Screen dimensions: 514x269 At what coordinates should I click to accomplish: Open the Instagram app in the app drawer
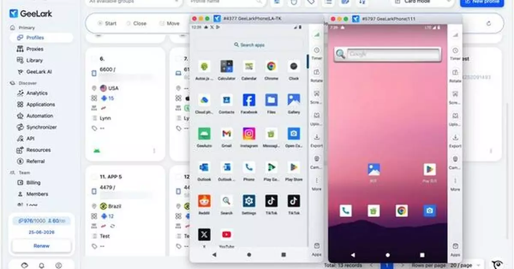(249, 134)
